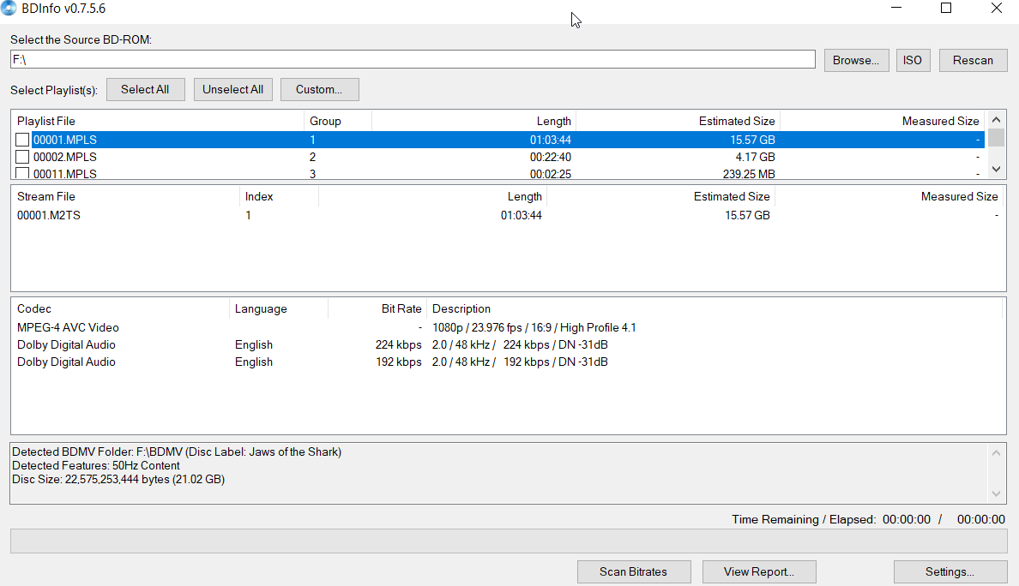Image resolution: width=1019 pixels, height=586 pixels.
Task: Check the 00011.MPLS playlist checkbox
Action: click(x=22, y=173)
